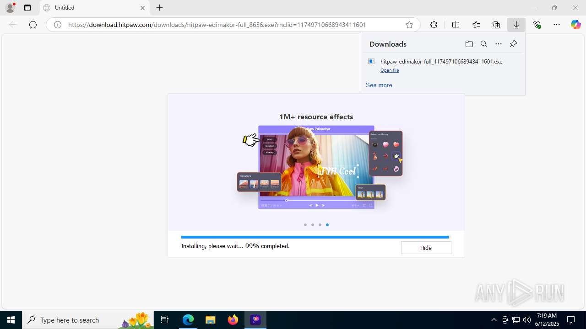Image resolution: width=586 pixels, height=329 pixels.
Task: Open the clock and date flyout
Action: coord(547,320)
